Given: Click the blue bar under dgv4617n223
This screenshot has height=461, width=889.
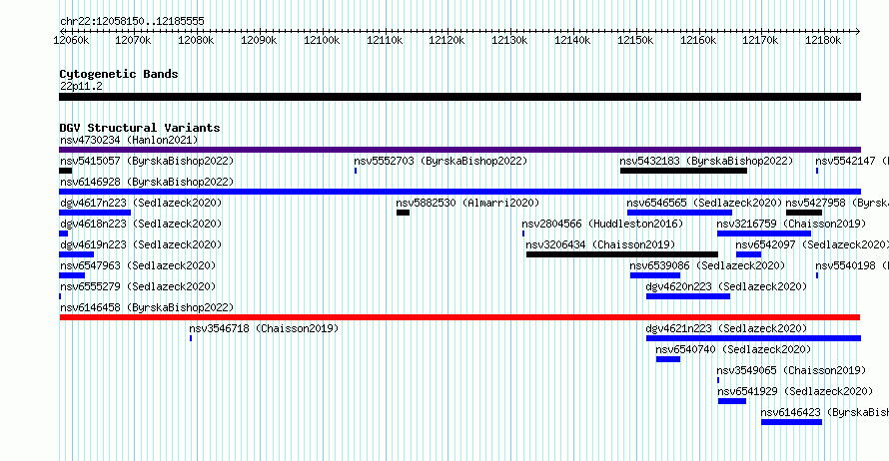Looking at the screenshot, I should [95, 213].
